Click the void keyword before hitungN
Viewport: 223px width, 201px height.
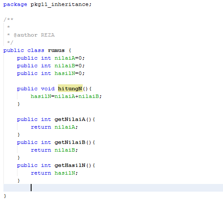pos(48,89)
